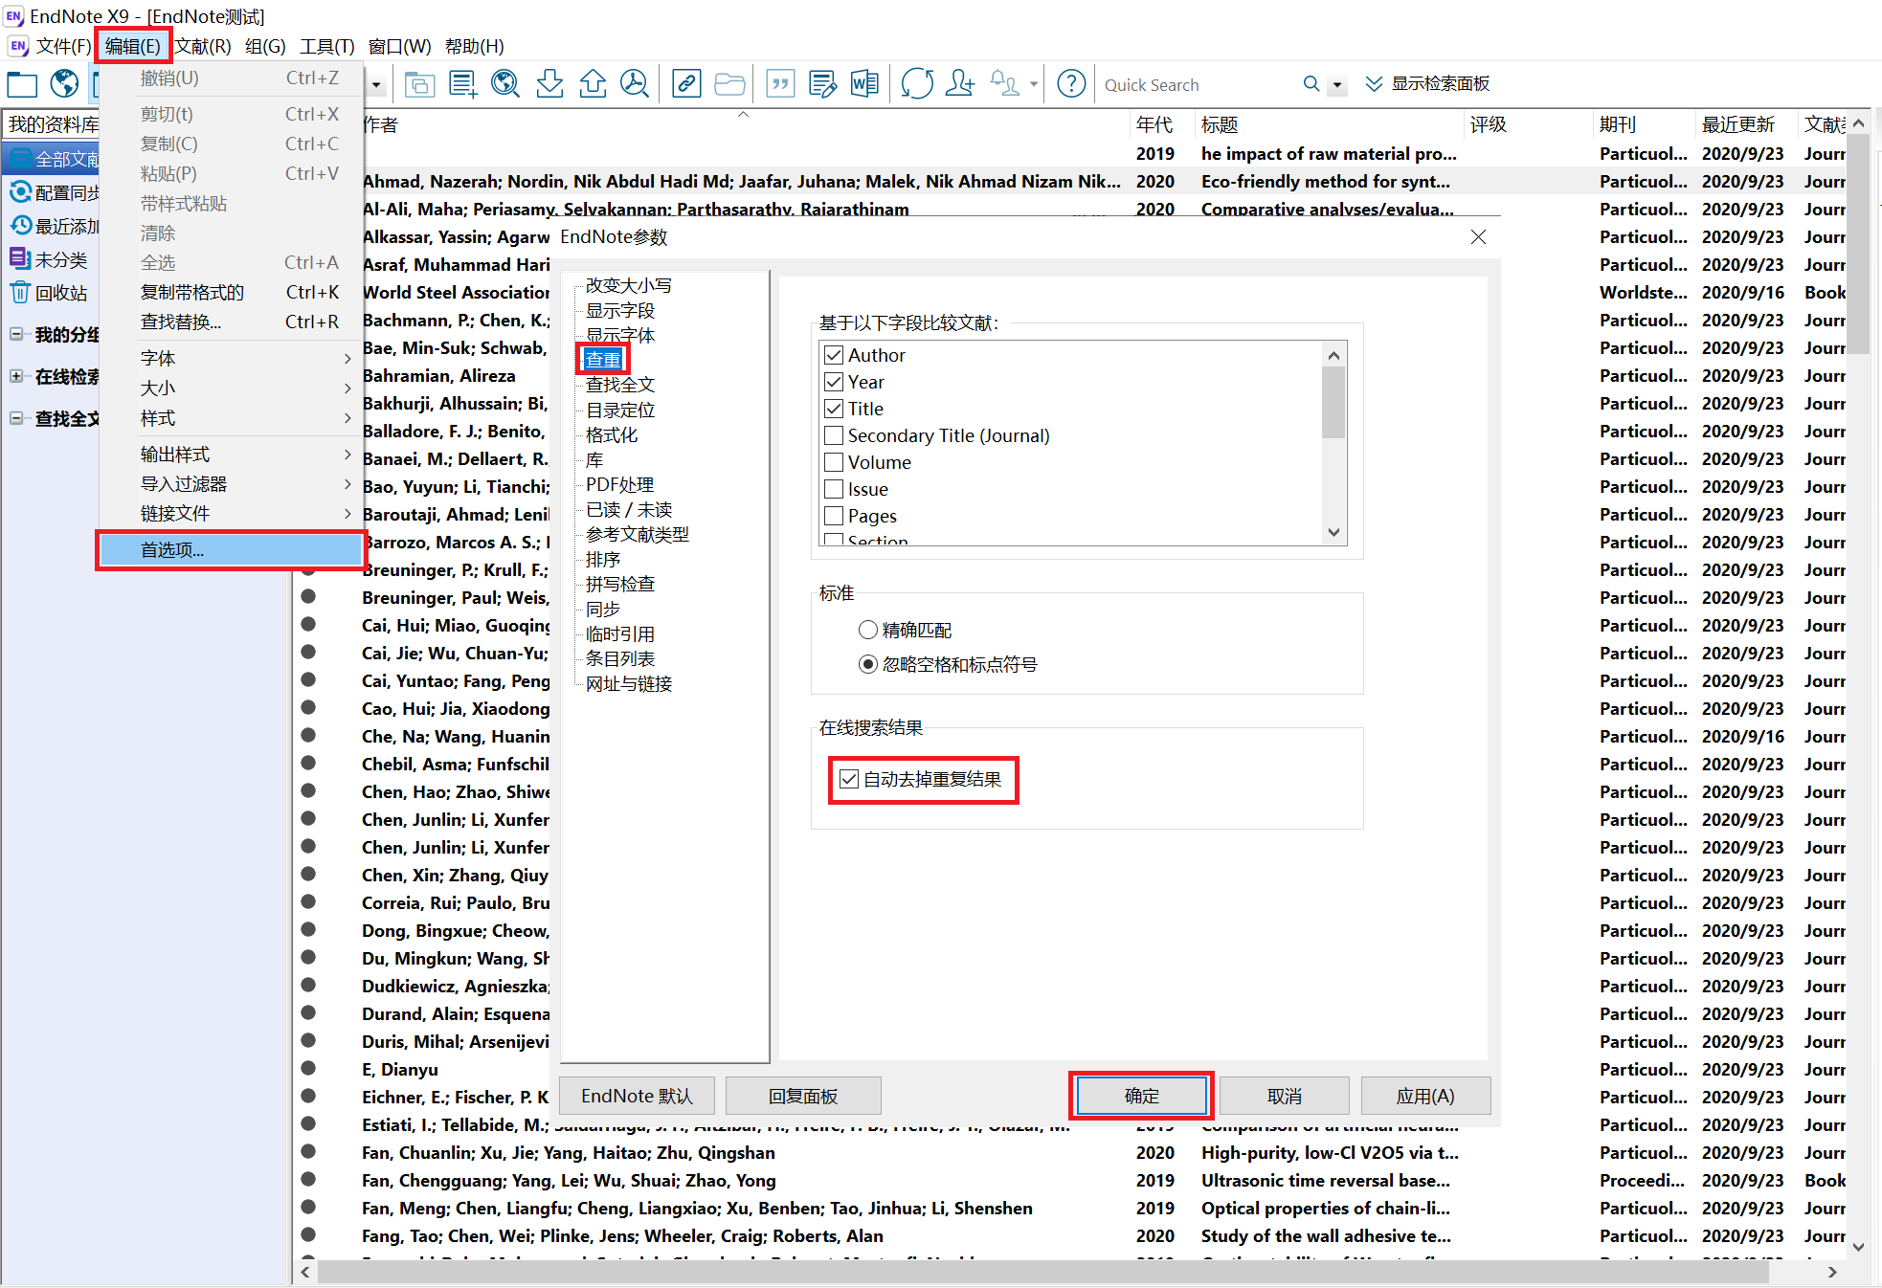The height and width of the screenshot is (1288, 1882).
Task: Collapse the 我的分组 tree group
Action: point(16,334)
